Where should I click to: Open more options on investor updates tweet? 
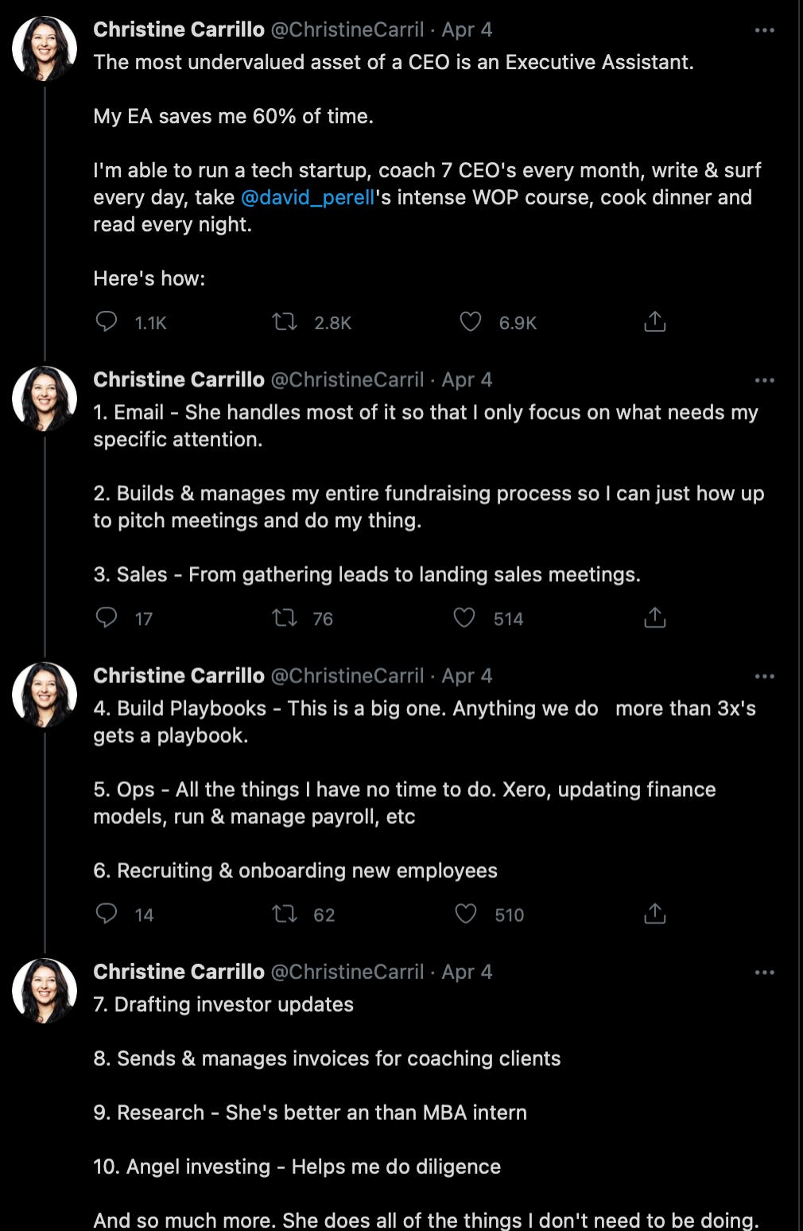click(x=764, y=972)
